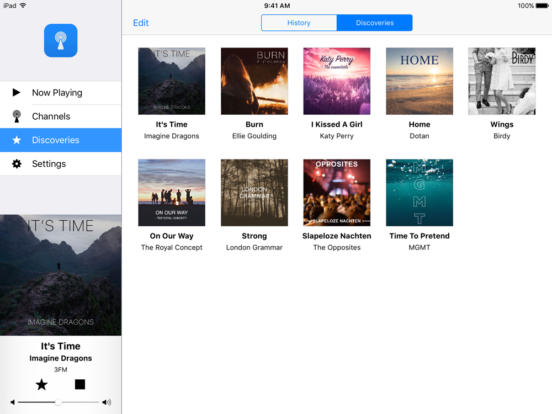Click the 'MGMT' artist label
This screenshot has width=552, height=414.
pos(420,247)
